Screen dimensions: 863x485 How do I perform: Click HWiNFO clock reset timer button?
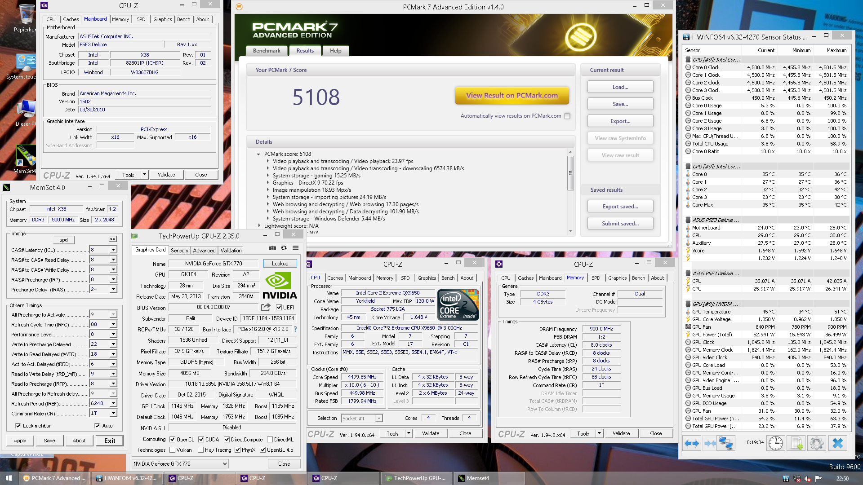click(x=776, y=443)
